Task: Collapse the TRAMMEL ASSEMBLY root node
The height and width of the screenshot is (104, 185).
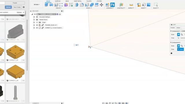Action: click(x=32, y=14)
